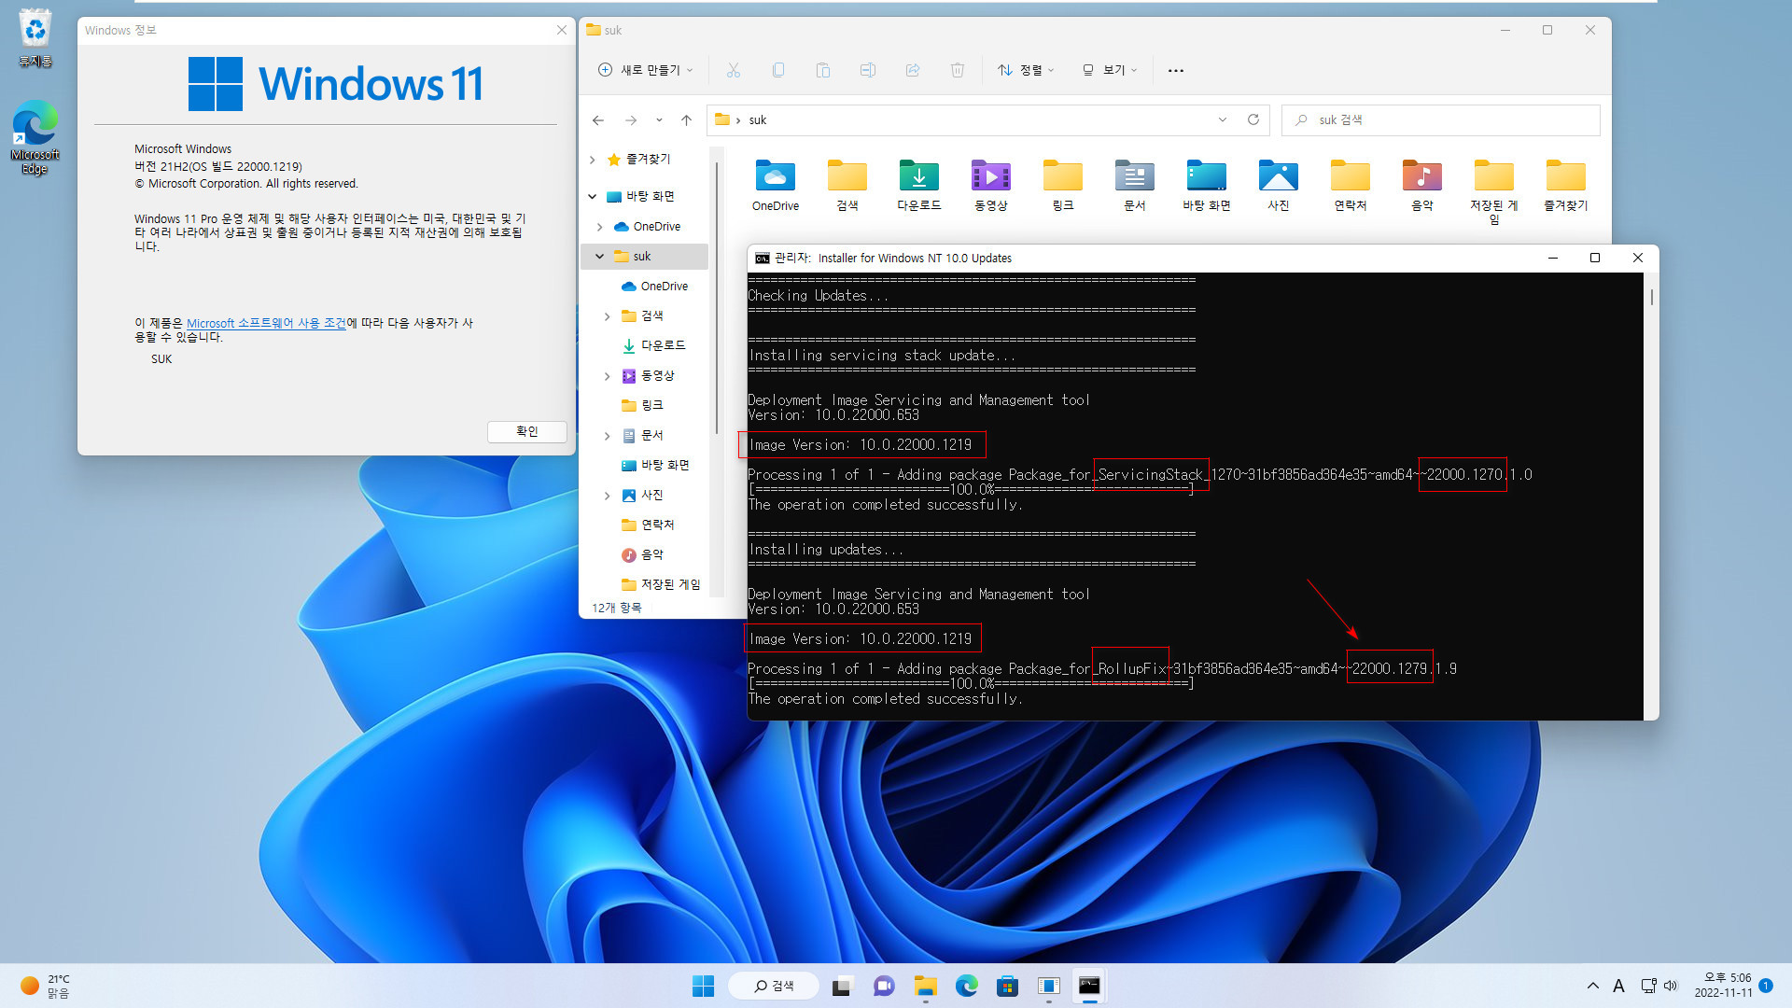The height and width of the screenshot is (1008, 1792).
Task: Open Recycle Bin on the desktop
Action: click(x=35, y=38)
